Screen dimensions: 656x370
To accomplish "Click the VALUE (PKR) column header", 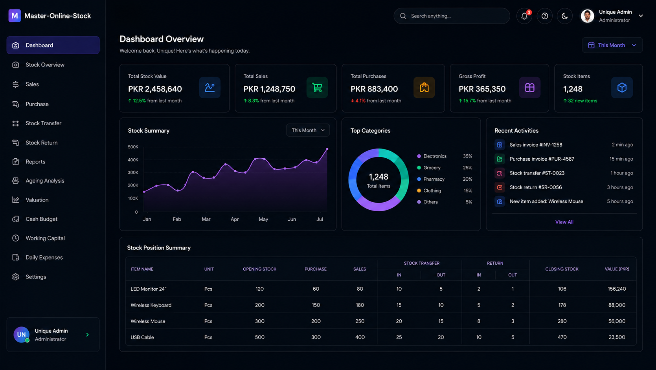I will 617,269.
